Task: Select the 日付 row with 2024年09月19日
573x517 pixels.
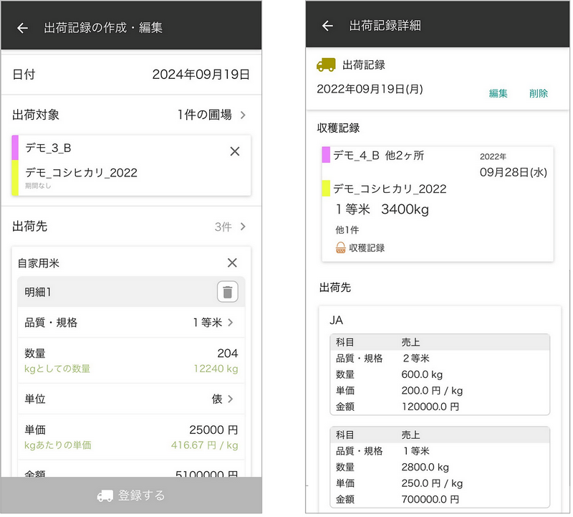Action: coord(131,74)
